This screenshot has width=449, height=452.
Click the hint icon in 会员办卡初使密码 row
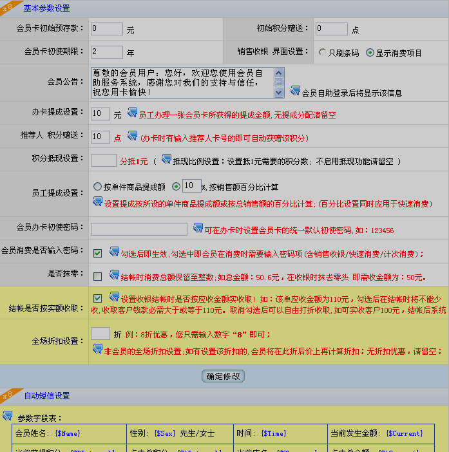click(x=198, y=228)
